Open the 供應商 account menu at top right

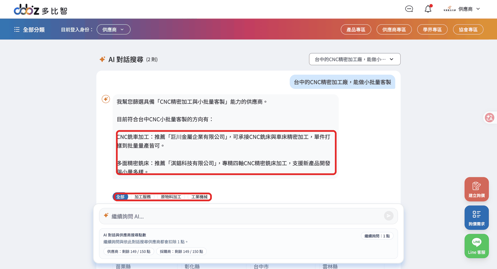pyautogui.click(x=469, y=9)
